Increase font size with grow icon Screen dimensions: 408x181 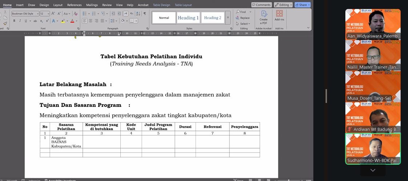[x=53, y=14]
